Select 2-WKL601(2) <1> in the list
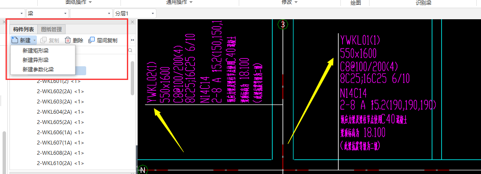This screenshot has width=481, height=174. pyautogui.click(x=59, y=81)
